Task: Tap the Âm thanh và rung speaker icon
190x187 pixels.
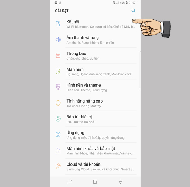Action: [x=58, y=39]
